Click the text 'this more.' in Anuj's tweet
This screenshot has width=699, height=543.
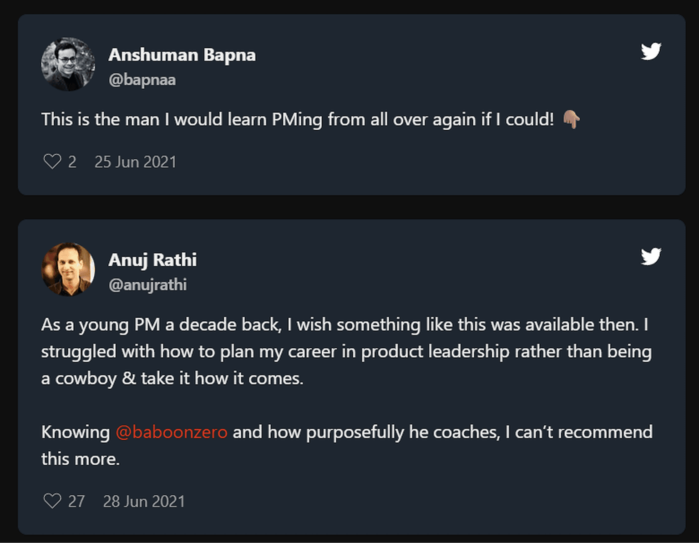81,459
